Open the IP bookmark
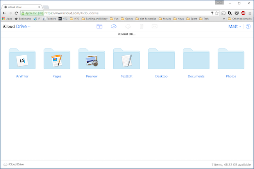Image resolution: width=254 pixels, height=169 pixels. click(x=37, y=19)
